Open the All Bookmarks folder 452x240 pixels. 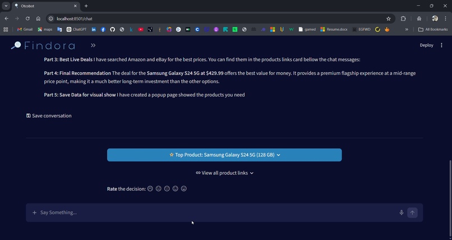click(x=433, y=29)
